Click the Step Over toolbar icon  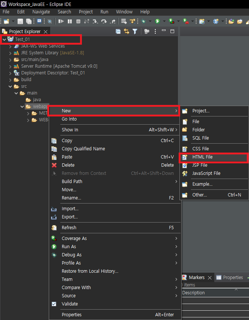(104, 21)
